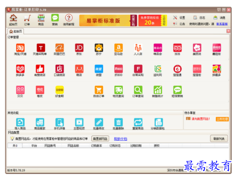This screenshot has height=179, width=235.
Task: Open 当当 platform icon
Action: [177, 49]
